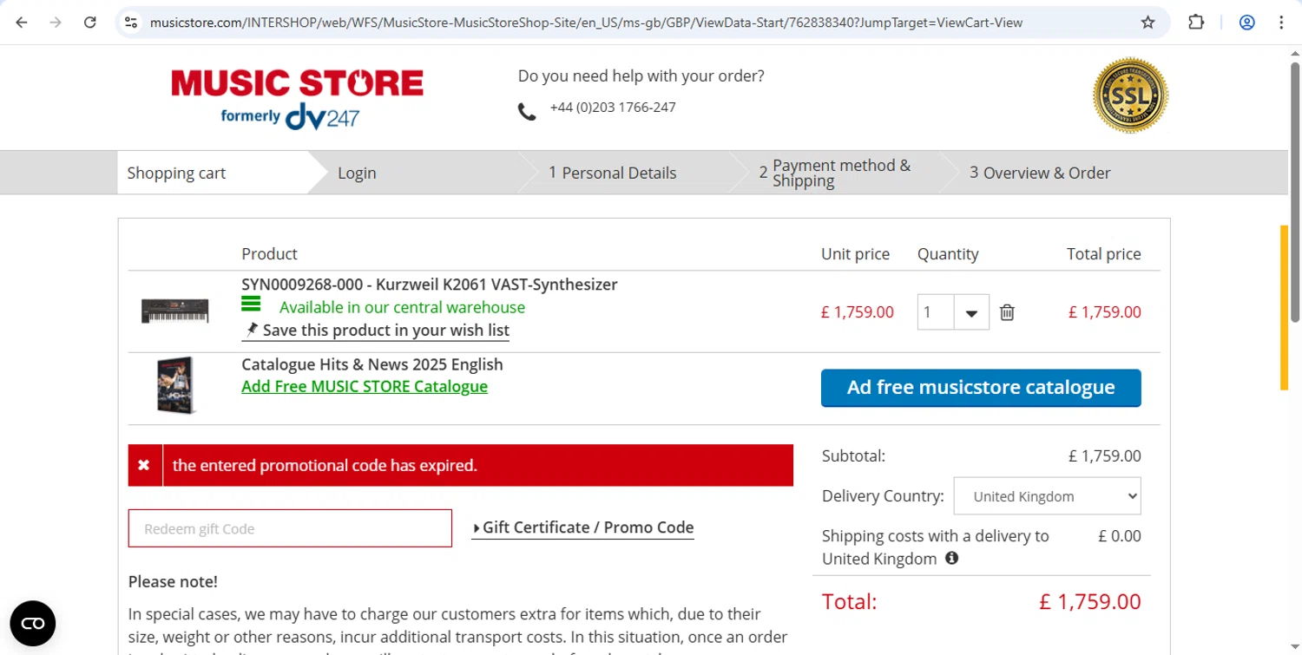
Task: Open the Kurzweil K2061 VAST-Synthesizer product title
Action: pyautogui.click(x=430, y=285)
